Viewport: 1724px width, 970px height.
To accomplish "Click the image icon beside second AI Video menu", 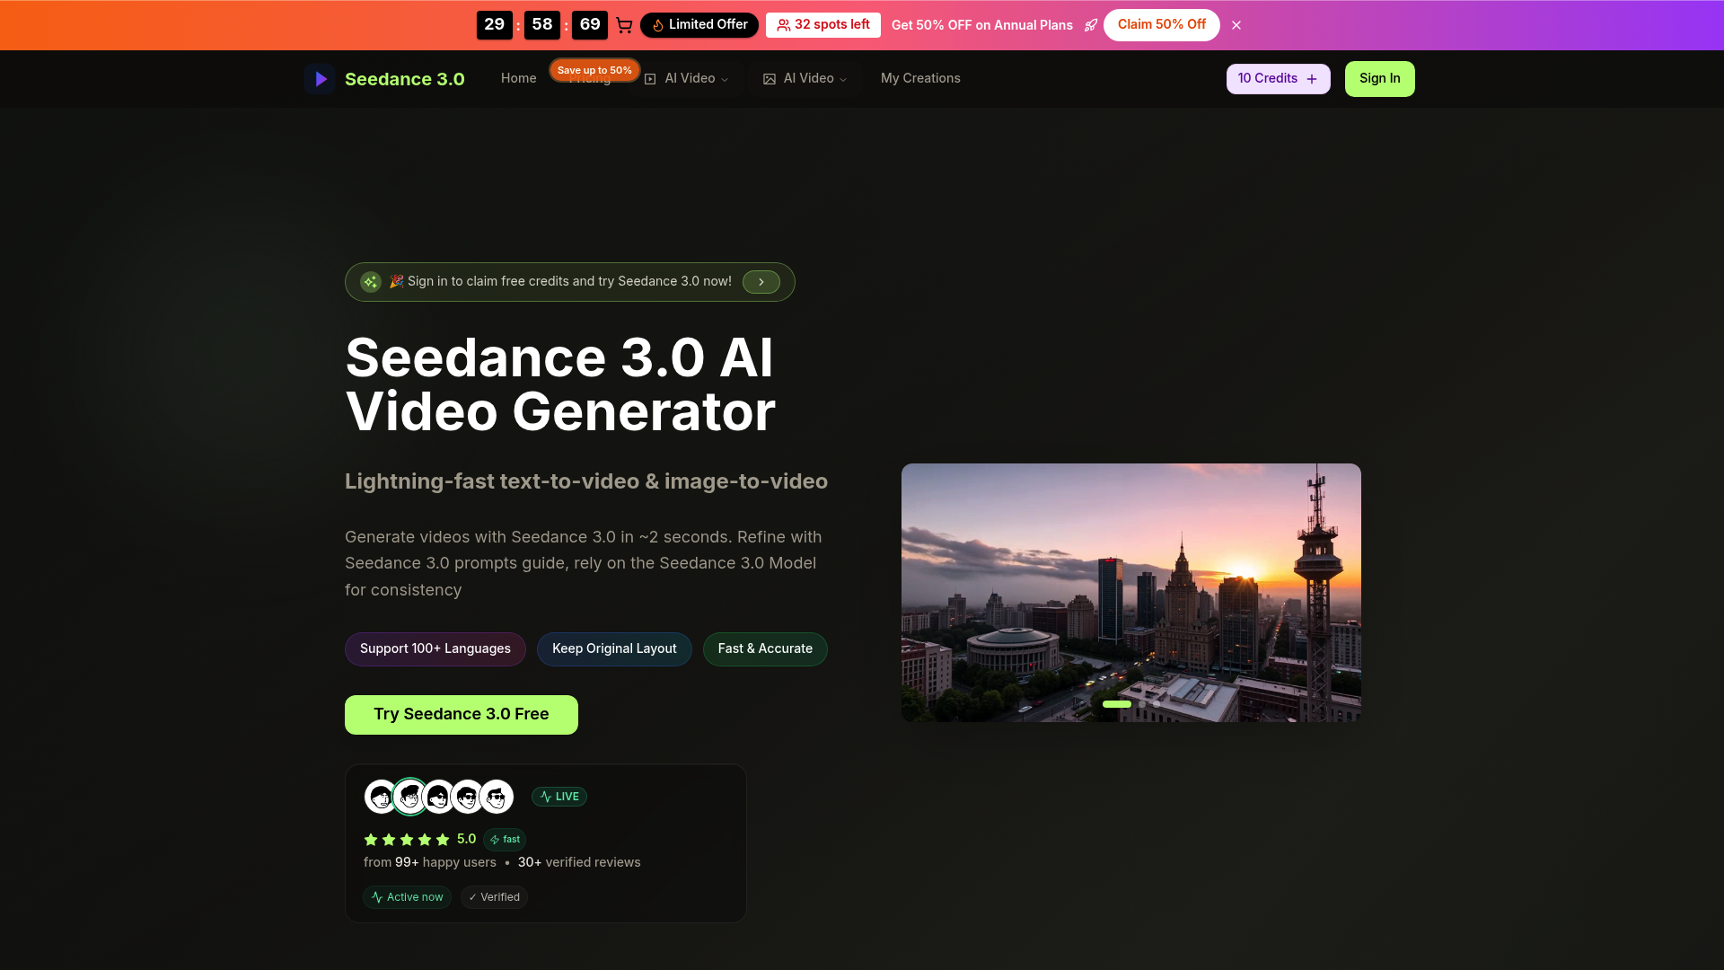I will pyautogui.click(x=769, y=79).
